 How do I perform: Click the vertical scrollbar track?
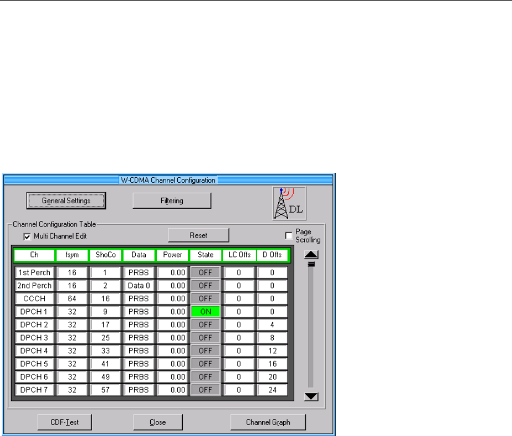pos(311,326)
